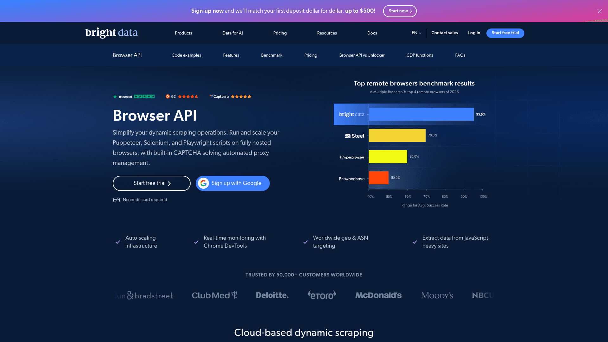Open the Products menu

(183, 33)
